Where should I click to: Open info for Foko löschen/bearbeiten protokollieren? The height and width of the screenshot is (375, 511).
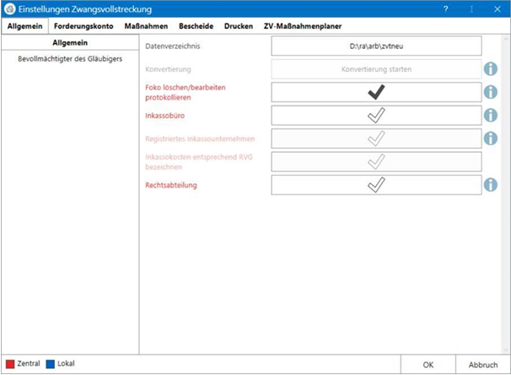point(491,92)
